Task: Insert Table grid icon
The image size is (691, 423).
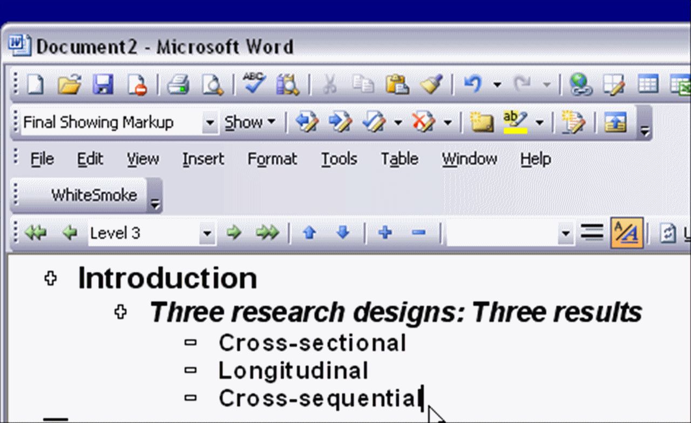Action: [648, 85]
